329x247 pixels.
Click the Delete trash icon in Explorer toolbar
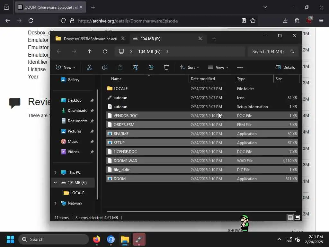click(166, 67)
